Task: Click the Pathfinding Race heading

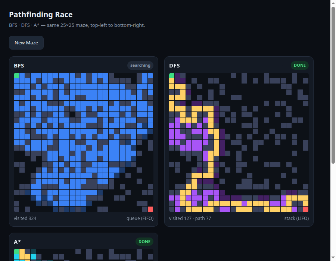Action: [41, 15]
